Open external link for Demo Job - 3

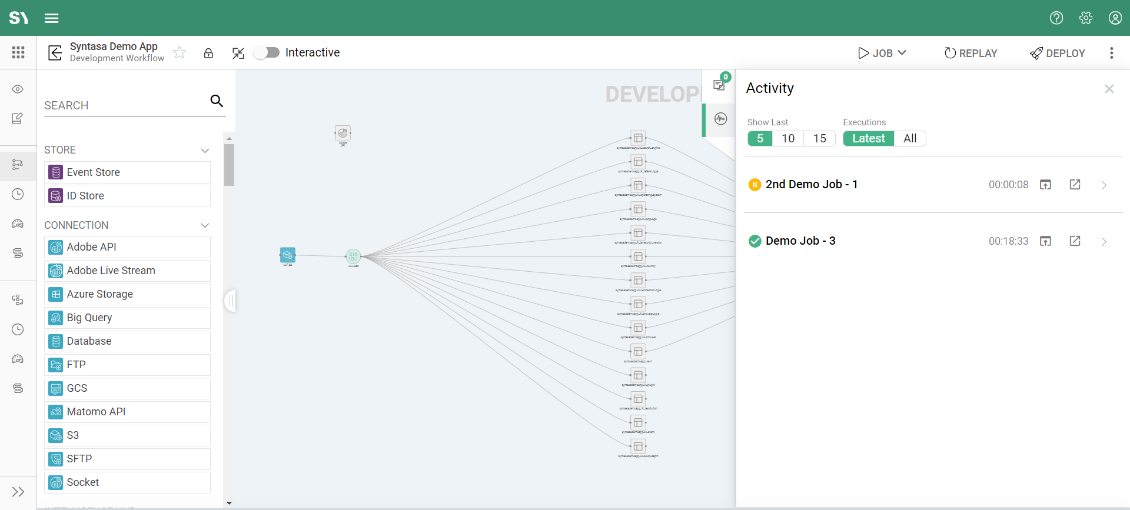(x=1075, y=241)
